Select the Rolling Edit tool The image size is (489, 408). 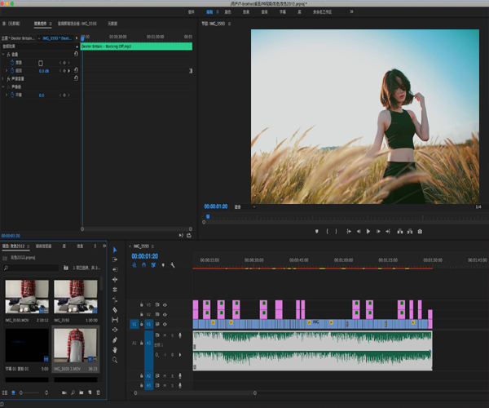115,290
